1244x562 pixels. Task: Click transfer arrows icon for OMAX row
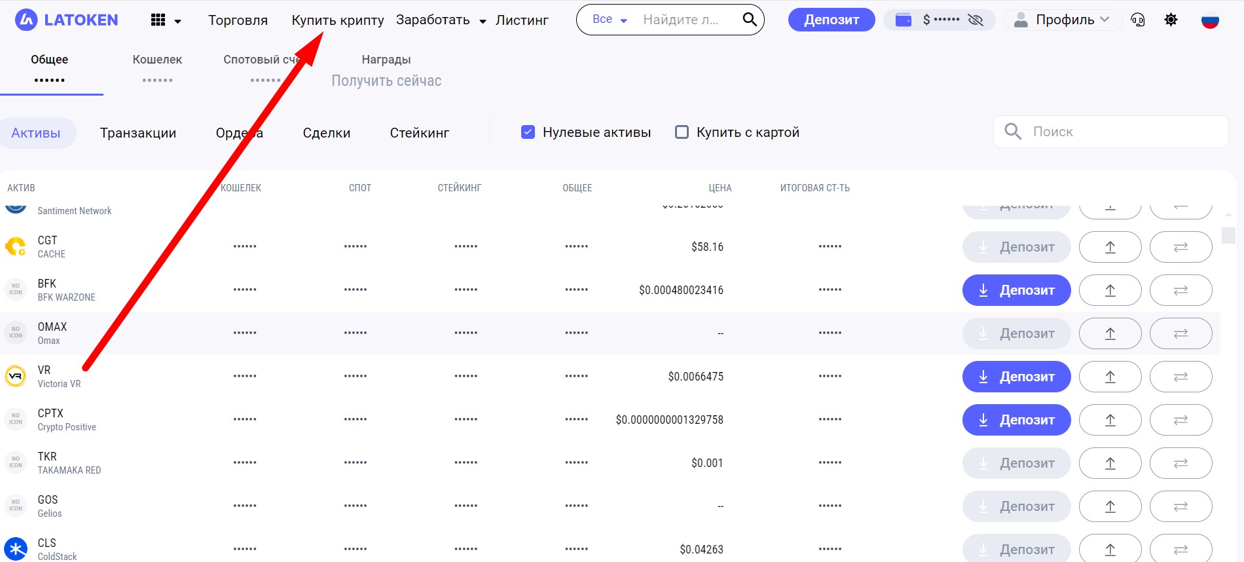(1181, 333)
